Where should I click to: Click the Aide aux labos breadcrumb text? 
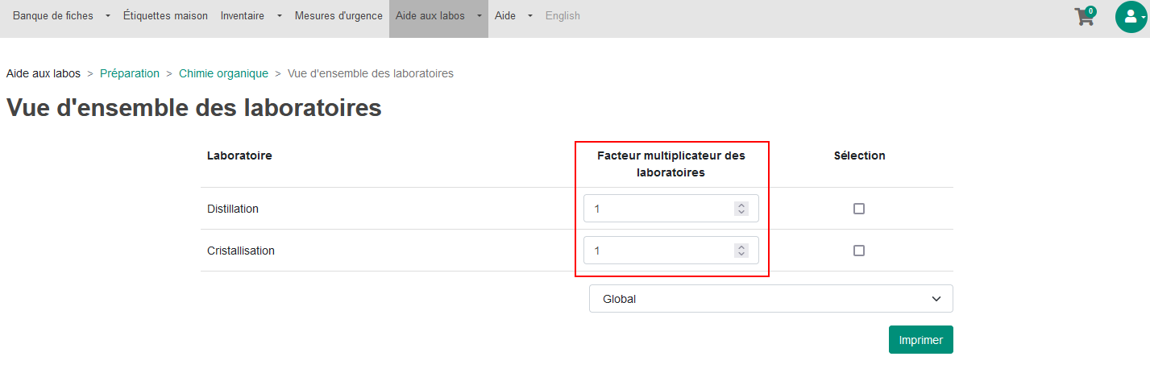(x=44, y=73)
